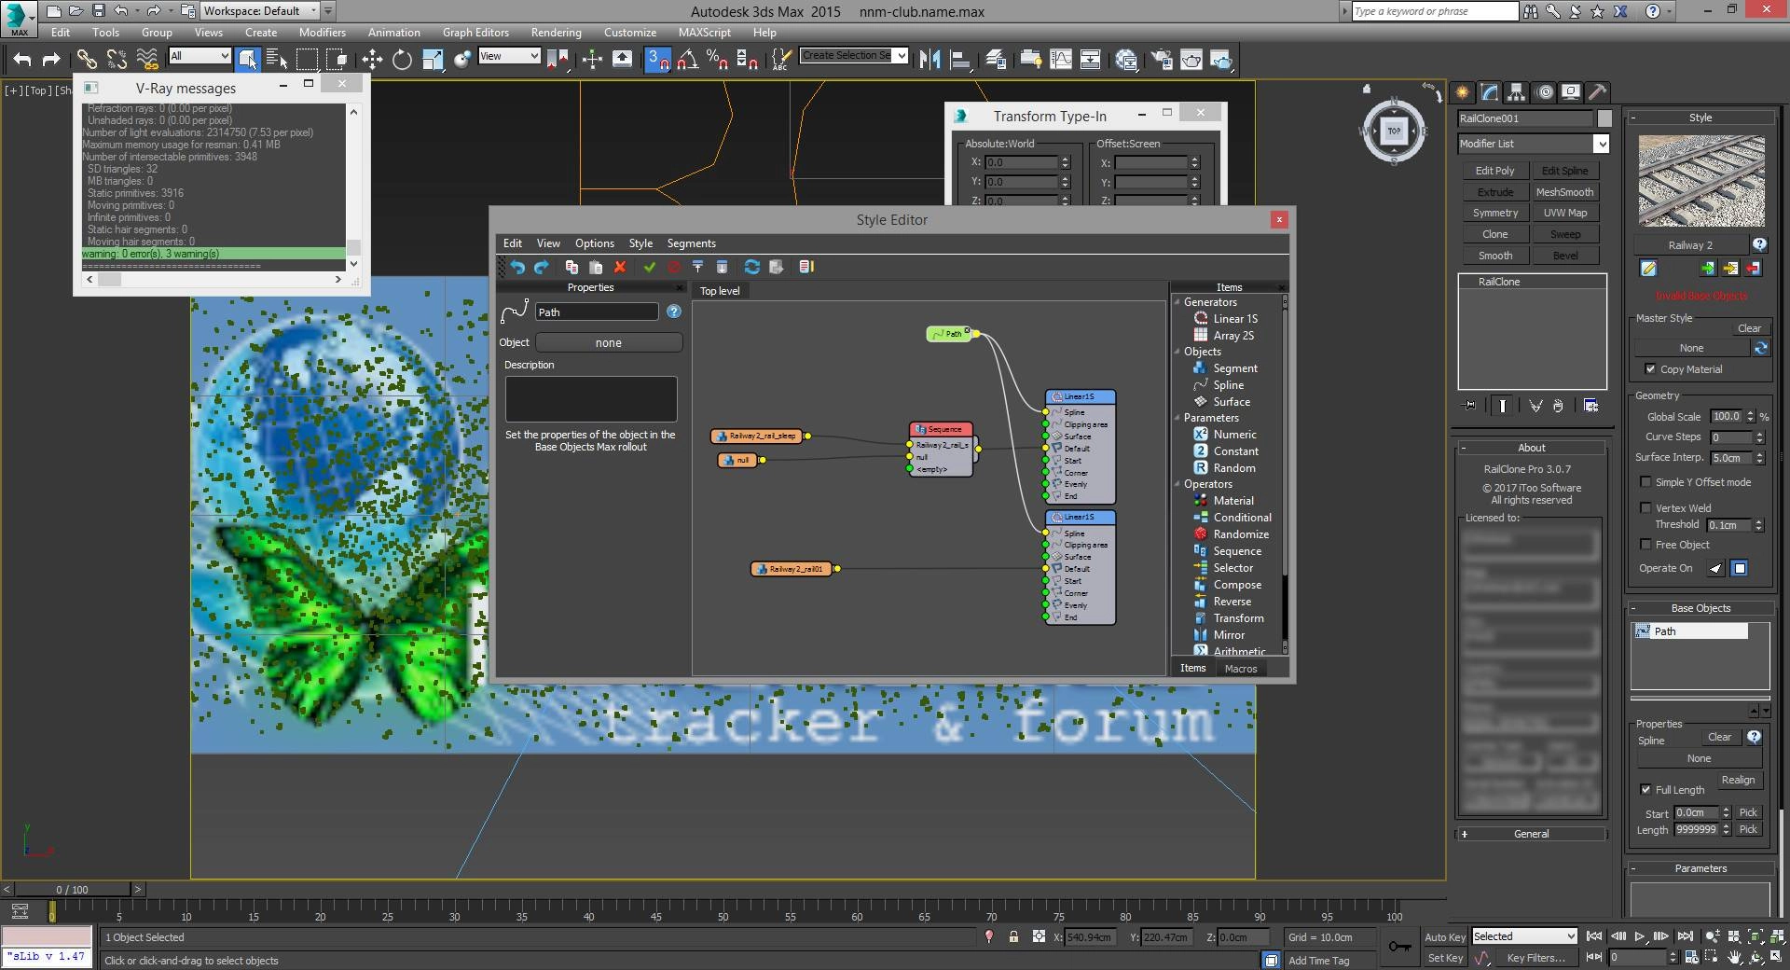Viewport: 1790px width, 970px height.
Task: Toggle the 3D Snaps icon
Action: (657, 60)
